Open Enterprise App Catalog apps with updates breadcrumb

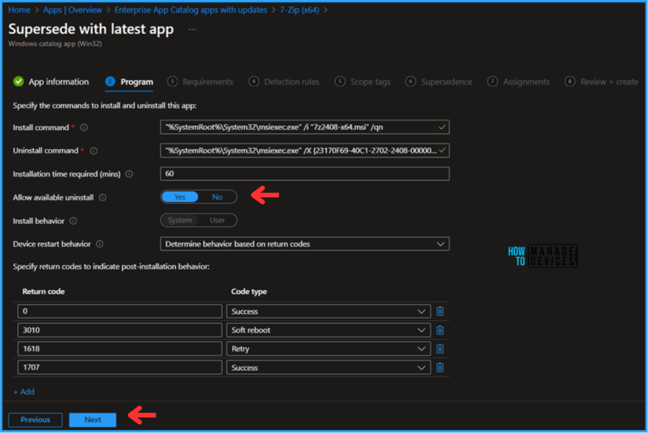pyautogui.click(x=191, y=10)
